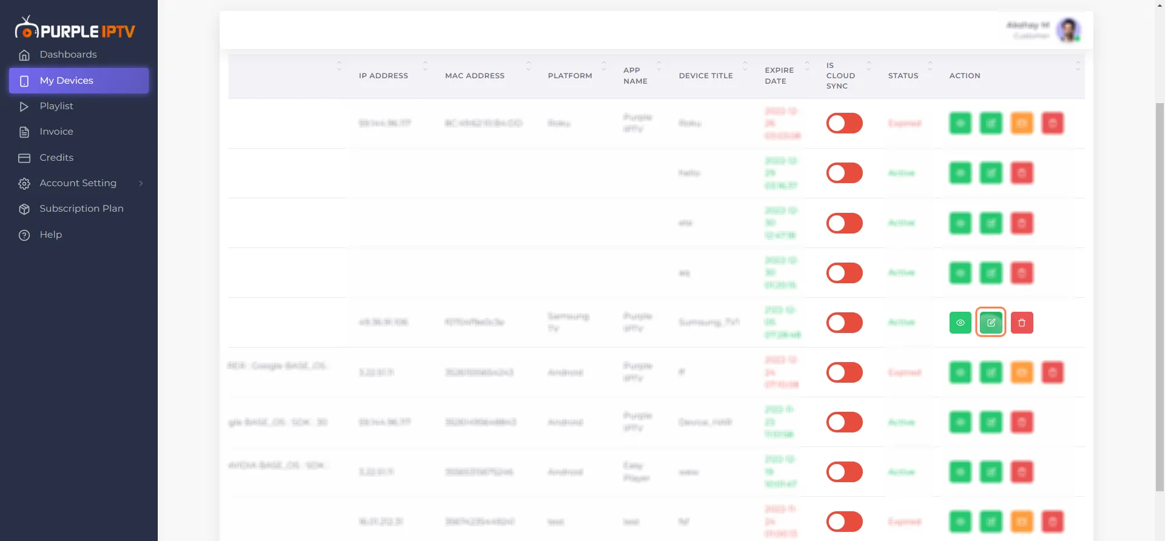1165x541 pixels.
Task: Click the Dashboards home icon
Action: pos(24,55)
